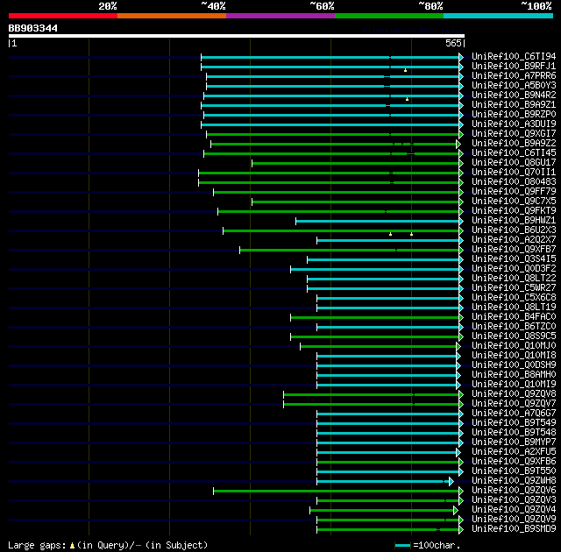Click the end arrowhead of UniRef100_Q9ZQV3 alignment
561x552 pixels.
coord(461,500)
